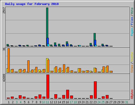Viewport: 135px width, 105px height.
Task: Click the "Pages" legend label
Action: pos(132,32)
